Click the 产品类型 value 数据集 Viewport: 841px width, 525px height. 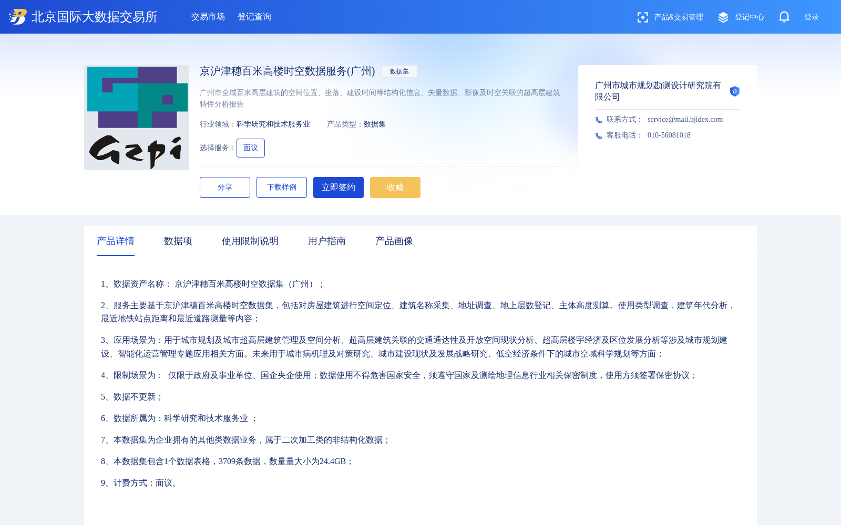(x=375, y=124)
